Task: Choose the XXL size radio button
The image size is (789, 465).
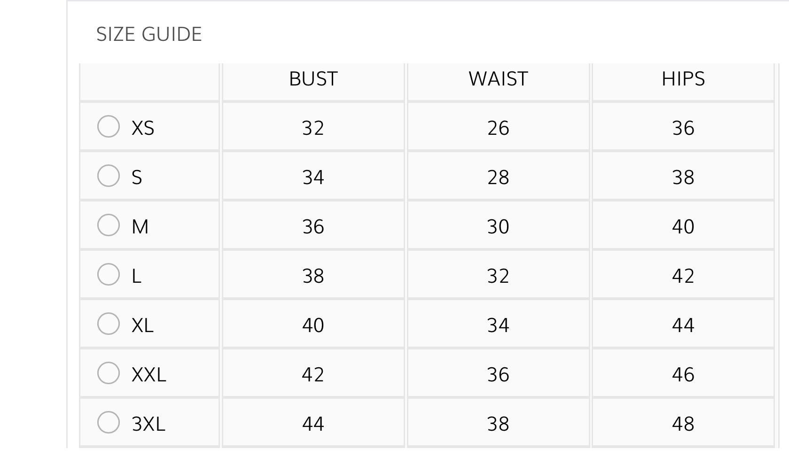Action: click(x=109, y=373)
